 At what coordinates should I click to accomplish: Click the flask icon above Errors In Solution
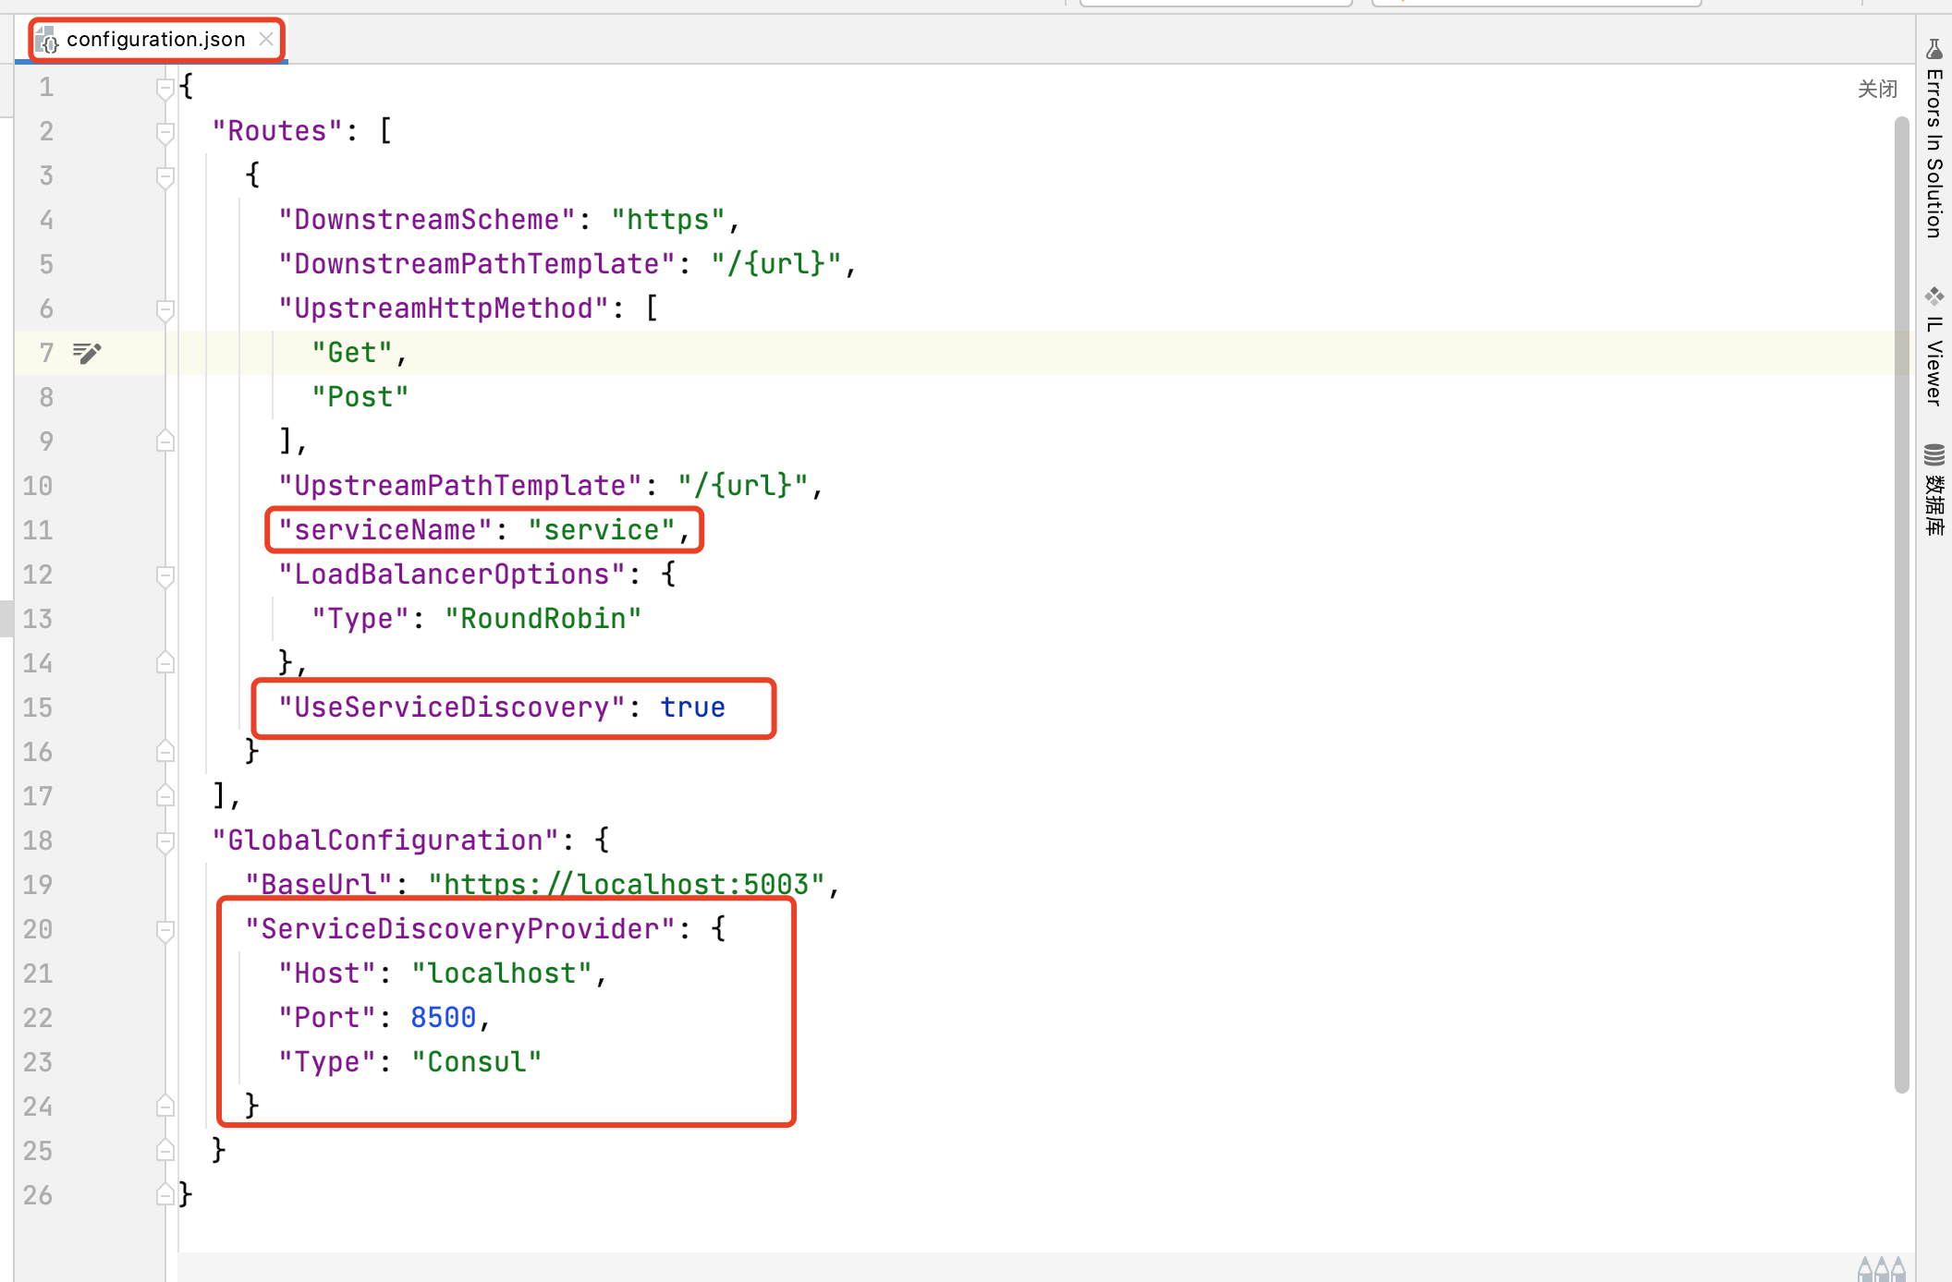pos(1934,49)
